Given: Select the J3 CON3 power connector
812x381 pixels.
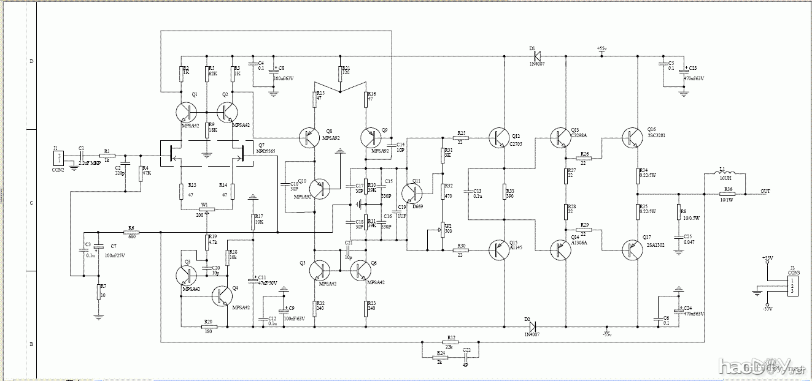Looking at the screenshot, I should 792,287.
